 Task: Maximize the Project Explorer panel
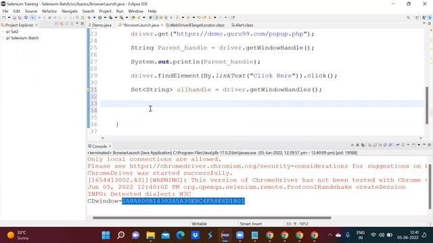tap(82, 24)
